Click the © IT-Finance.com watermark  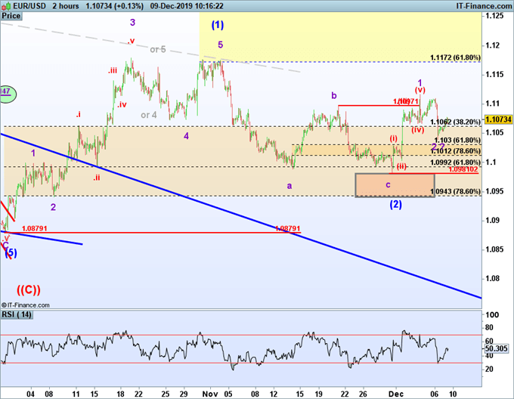click(x=24, y=304)
